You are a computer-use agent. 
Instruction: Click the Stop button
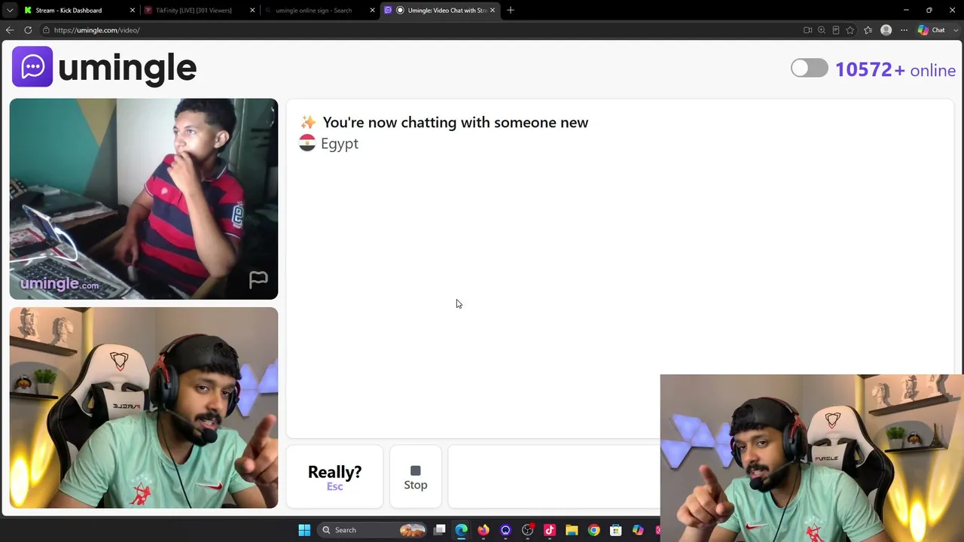[416, 477]
